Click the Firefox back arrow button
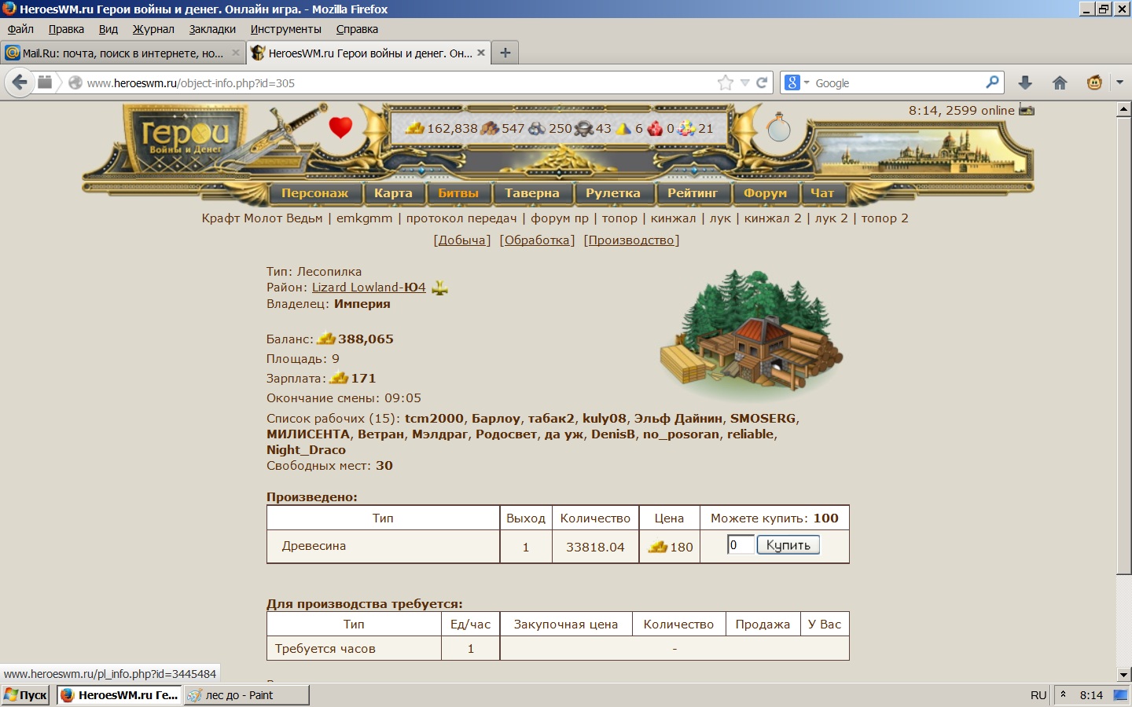The width and height of the screenshot is (1132, 707). [20, 82]
